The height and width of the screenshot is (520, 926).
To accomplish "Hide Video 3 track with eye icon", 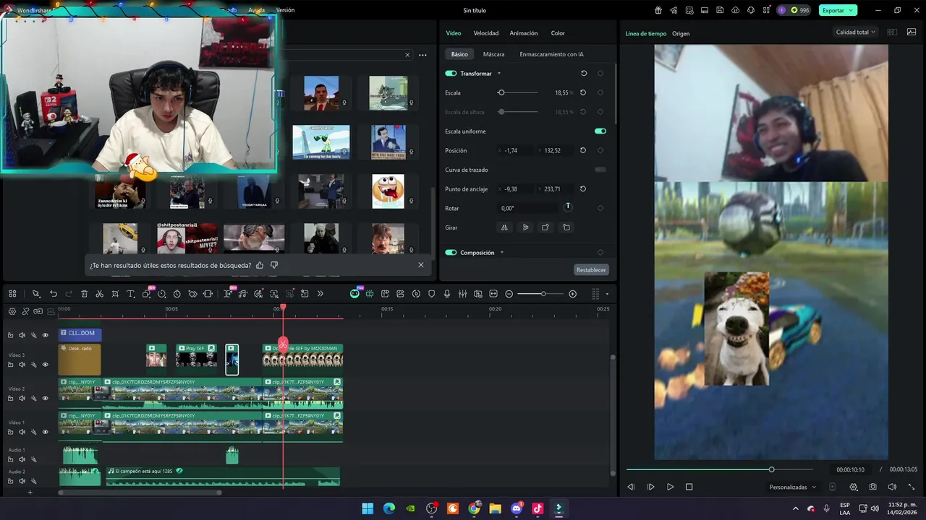I will 45,365.
